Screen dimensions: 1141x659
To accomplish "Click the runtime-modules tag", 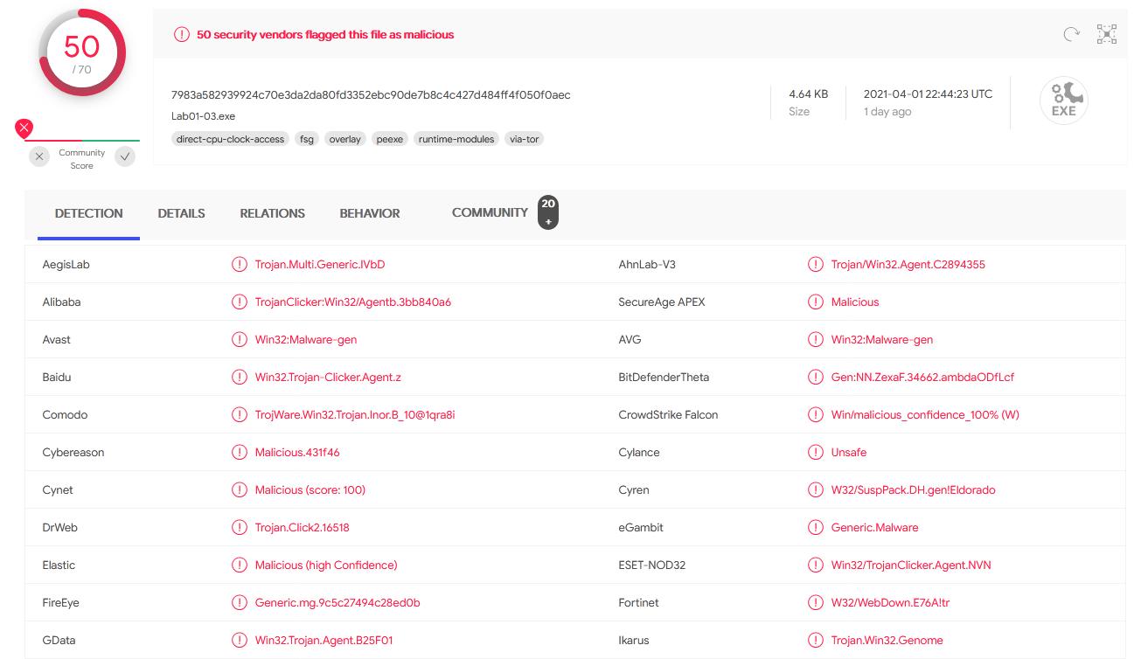I will [x=456, y=139].
